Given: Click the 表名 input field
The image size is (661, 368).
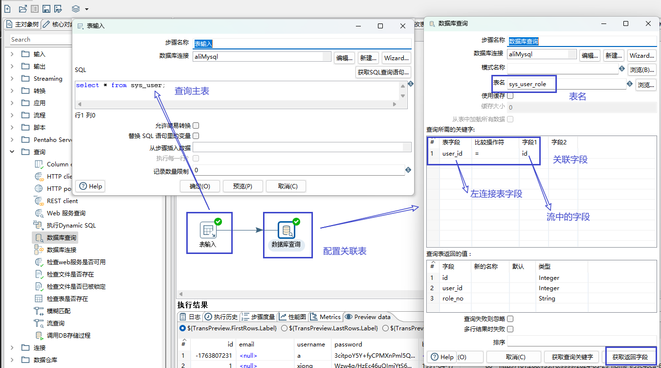Looking at the screenshot, I should click(566, 84).
